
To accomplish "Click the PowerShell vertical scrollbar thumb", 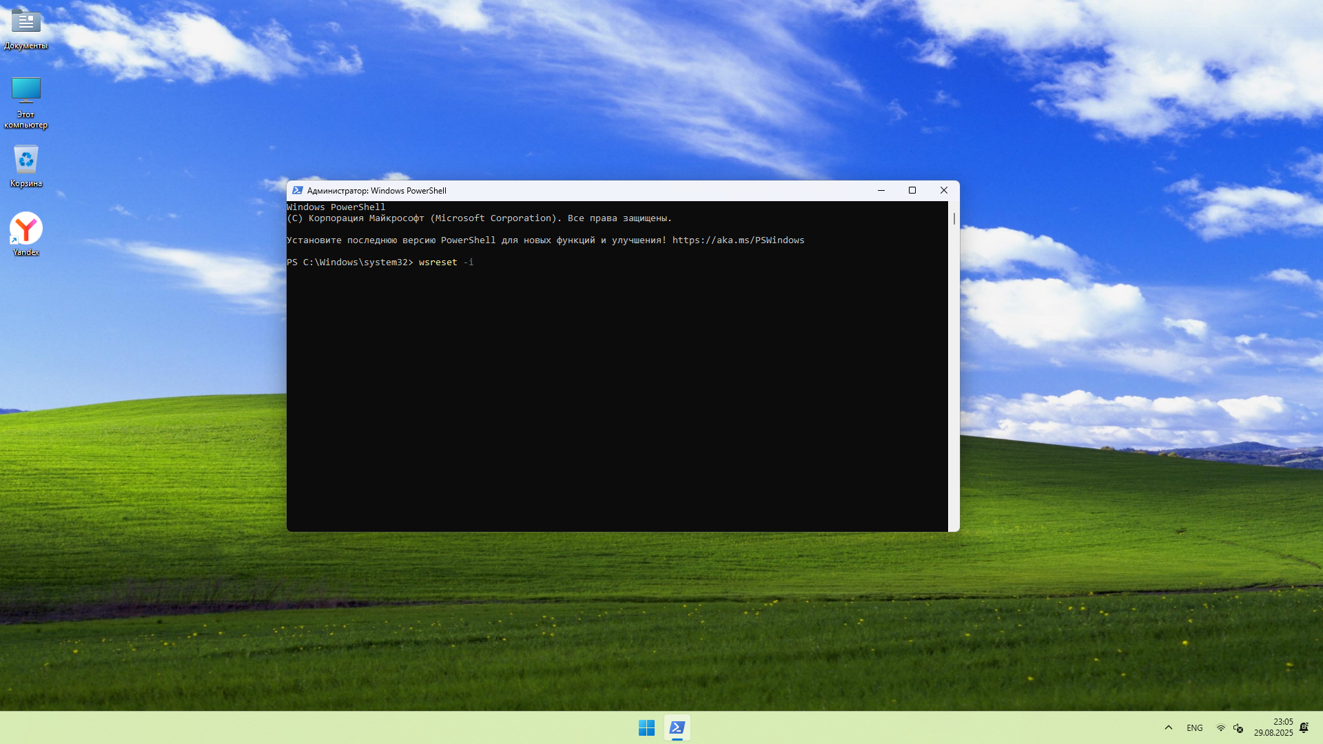I will [x=954, y=219].
